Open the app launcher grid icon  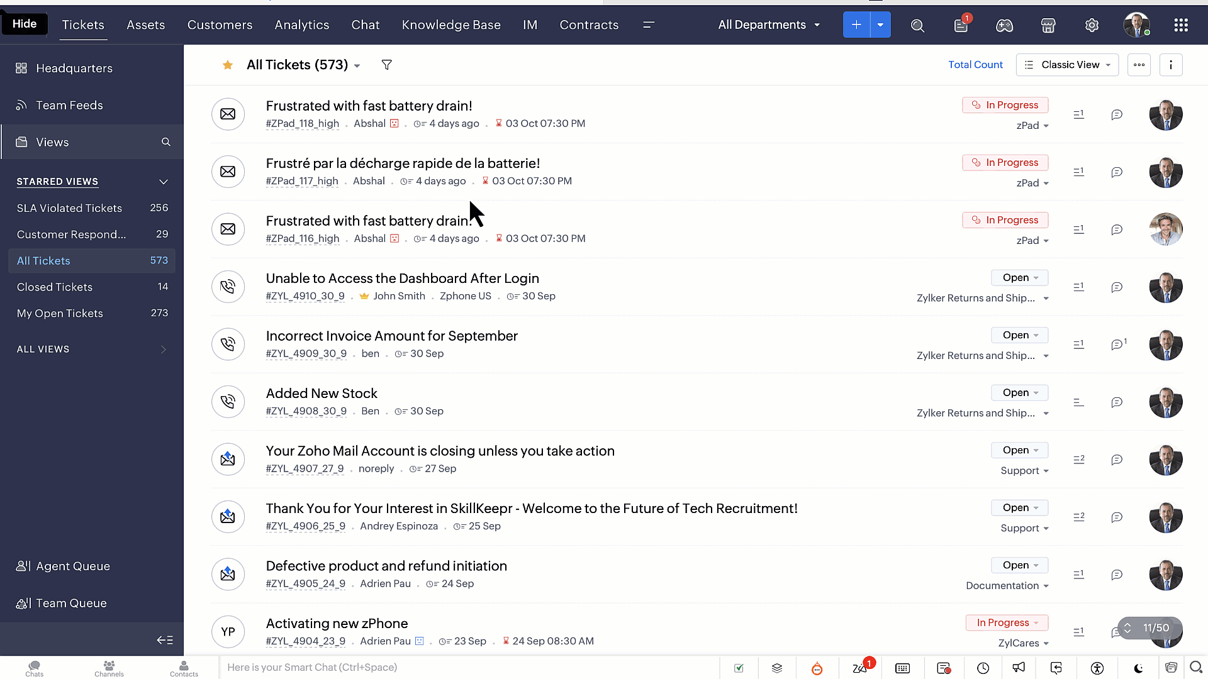click(x=1181, y=25)
